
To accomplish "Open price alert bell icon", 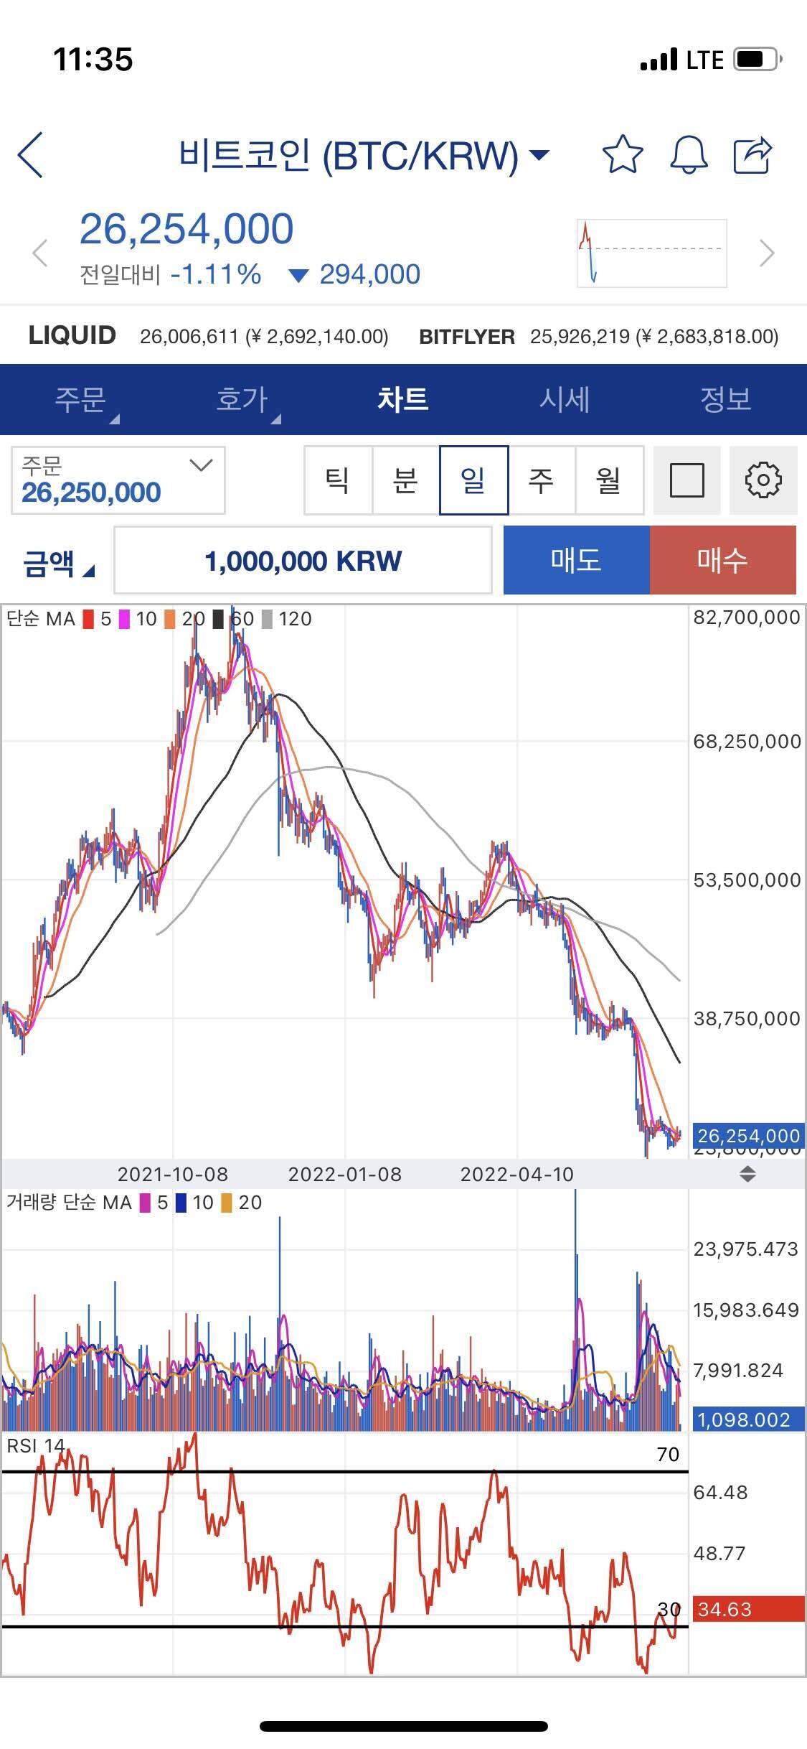I will (689, 154).
